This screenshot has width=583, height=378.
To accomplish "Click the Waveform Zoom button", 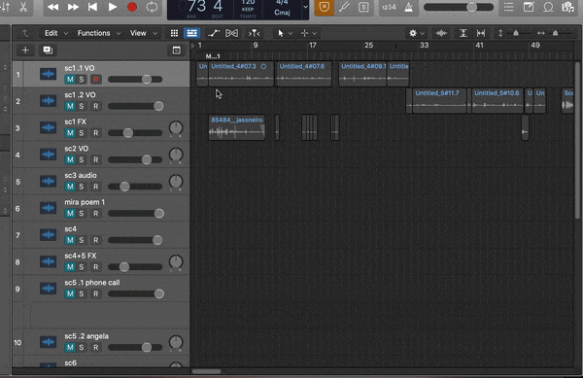I will click(x=441, y=33).
